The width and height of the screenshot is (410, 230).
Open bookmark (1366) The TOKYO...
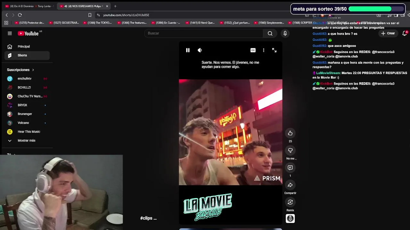coord(98,23)
